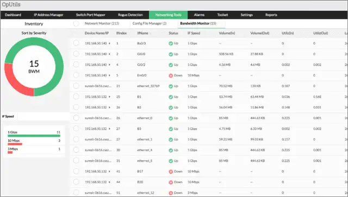
Task: Click the Inventory panel heading
Action: (34, 24)
